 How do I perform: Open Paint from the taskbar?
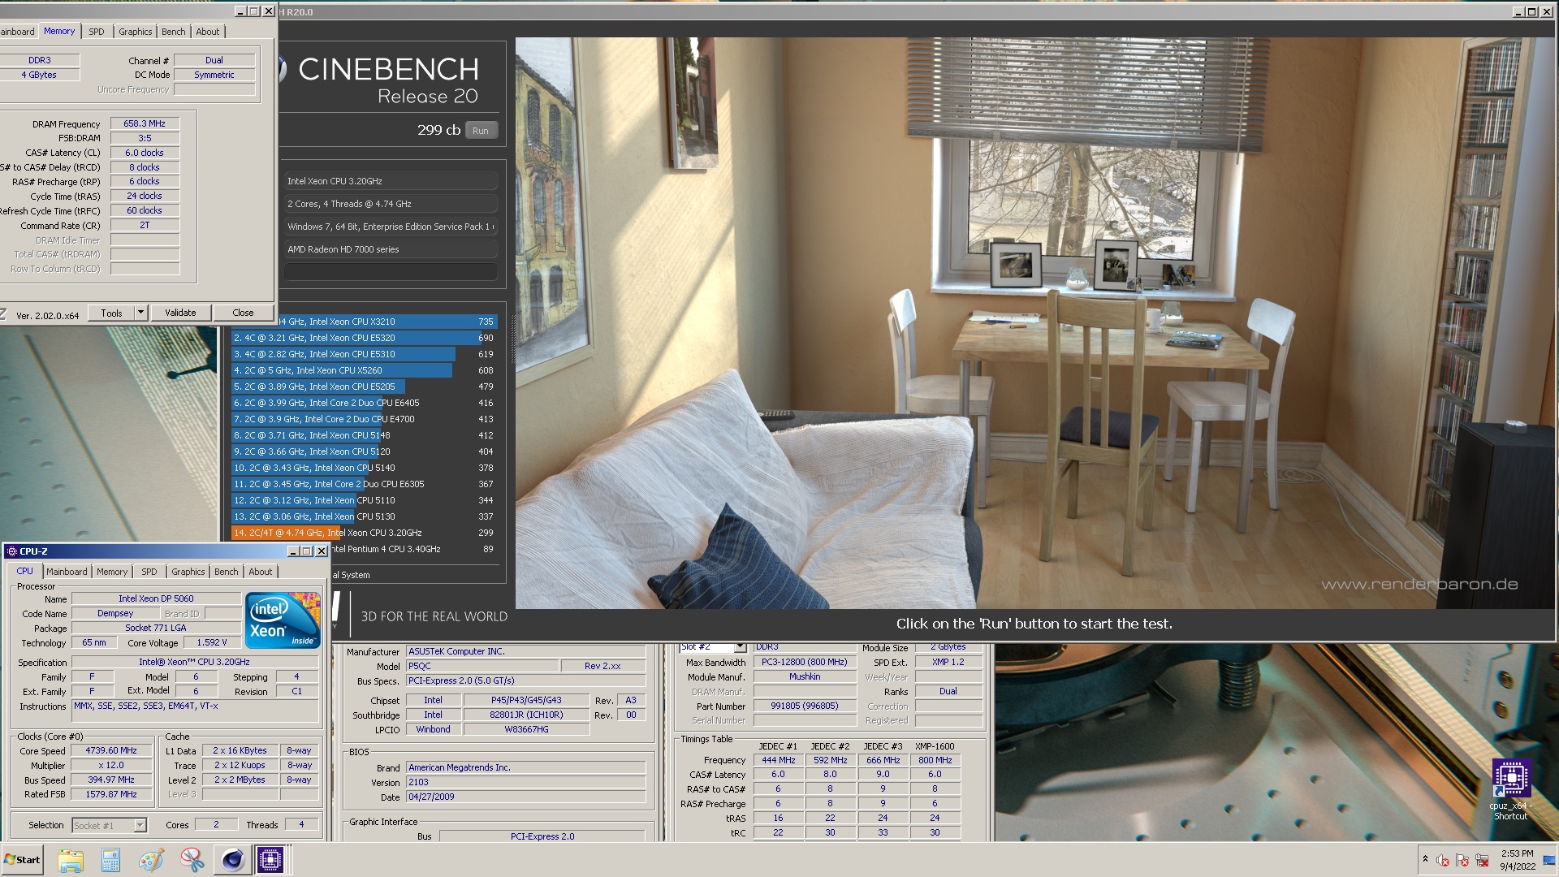[x=151, y=860]
